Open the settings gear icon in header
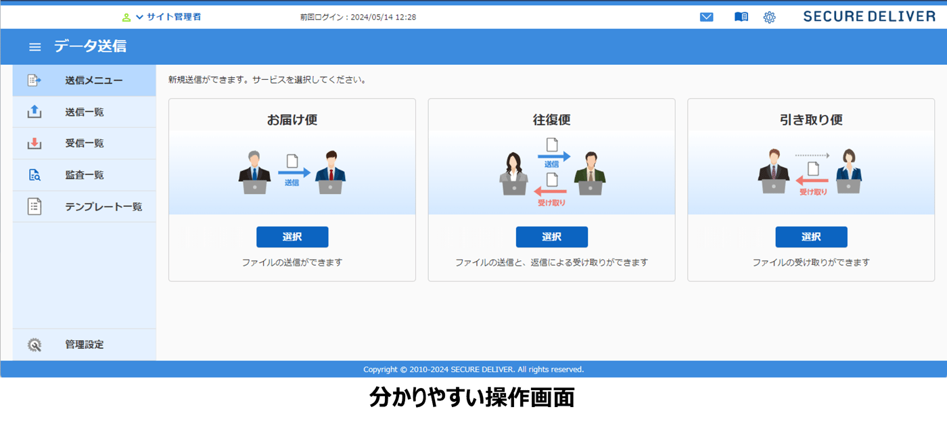947x424 pixels. (770, 17)
